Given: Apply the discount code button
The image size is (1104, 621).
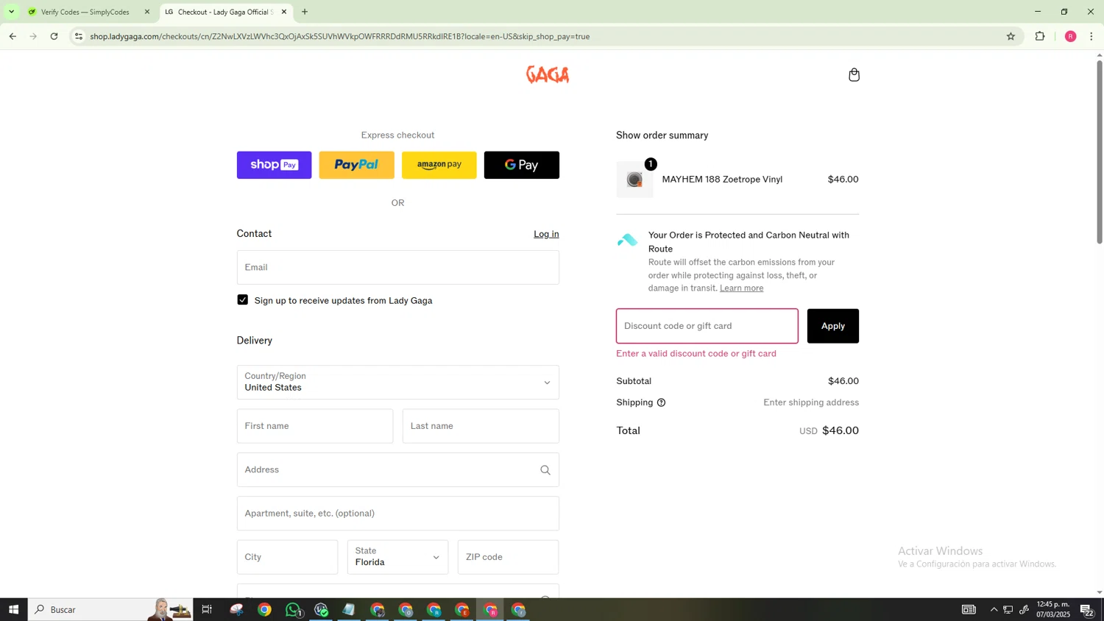Looking at the screenshot, I should tap(832, 326).
